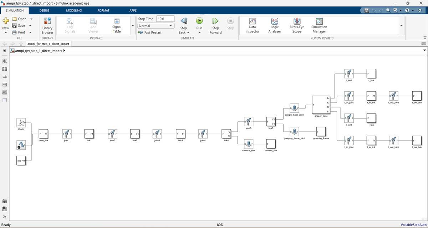Click the Step Back icon
Image resolution: width=428 pixels, height=228 pixels.
[x=183, y=21]
